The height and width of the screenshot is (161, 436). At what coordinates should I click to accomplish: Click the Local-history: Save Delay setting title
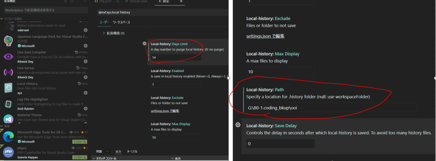271,125
